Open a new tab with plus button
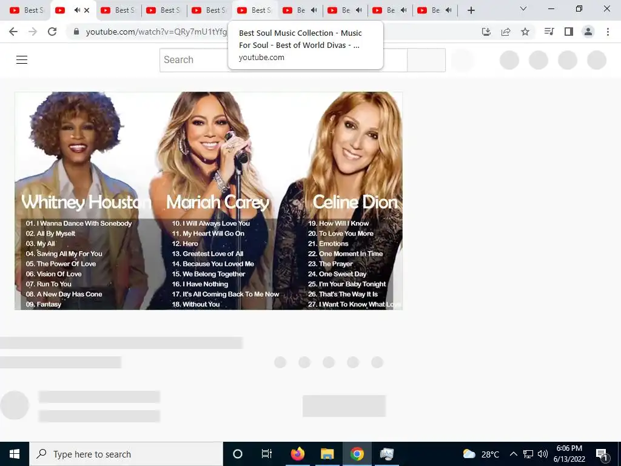 coord(471,10)
